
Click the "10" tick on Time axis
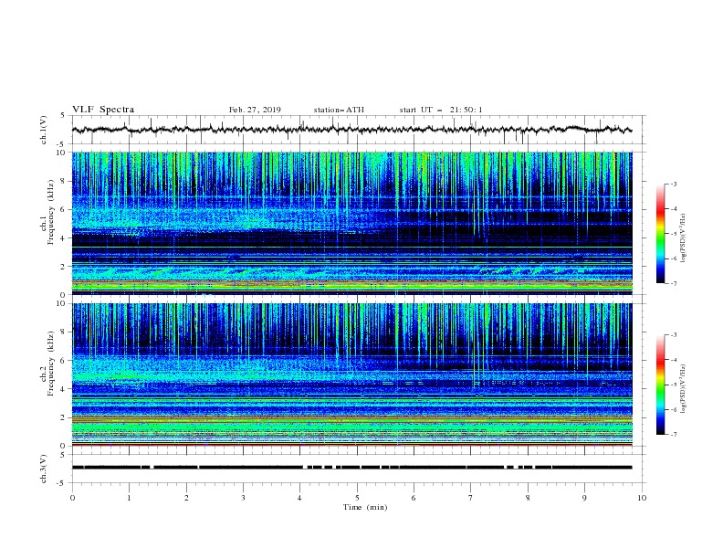click(642, 498)
